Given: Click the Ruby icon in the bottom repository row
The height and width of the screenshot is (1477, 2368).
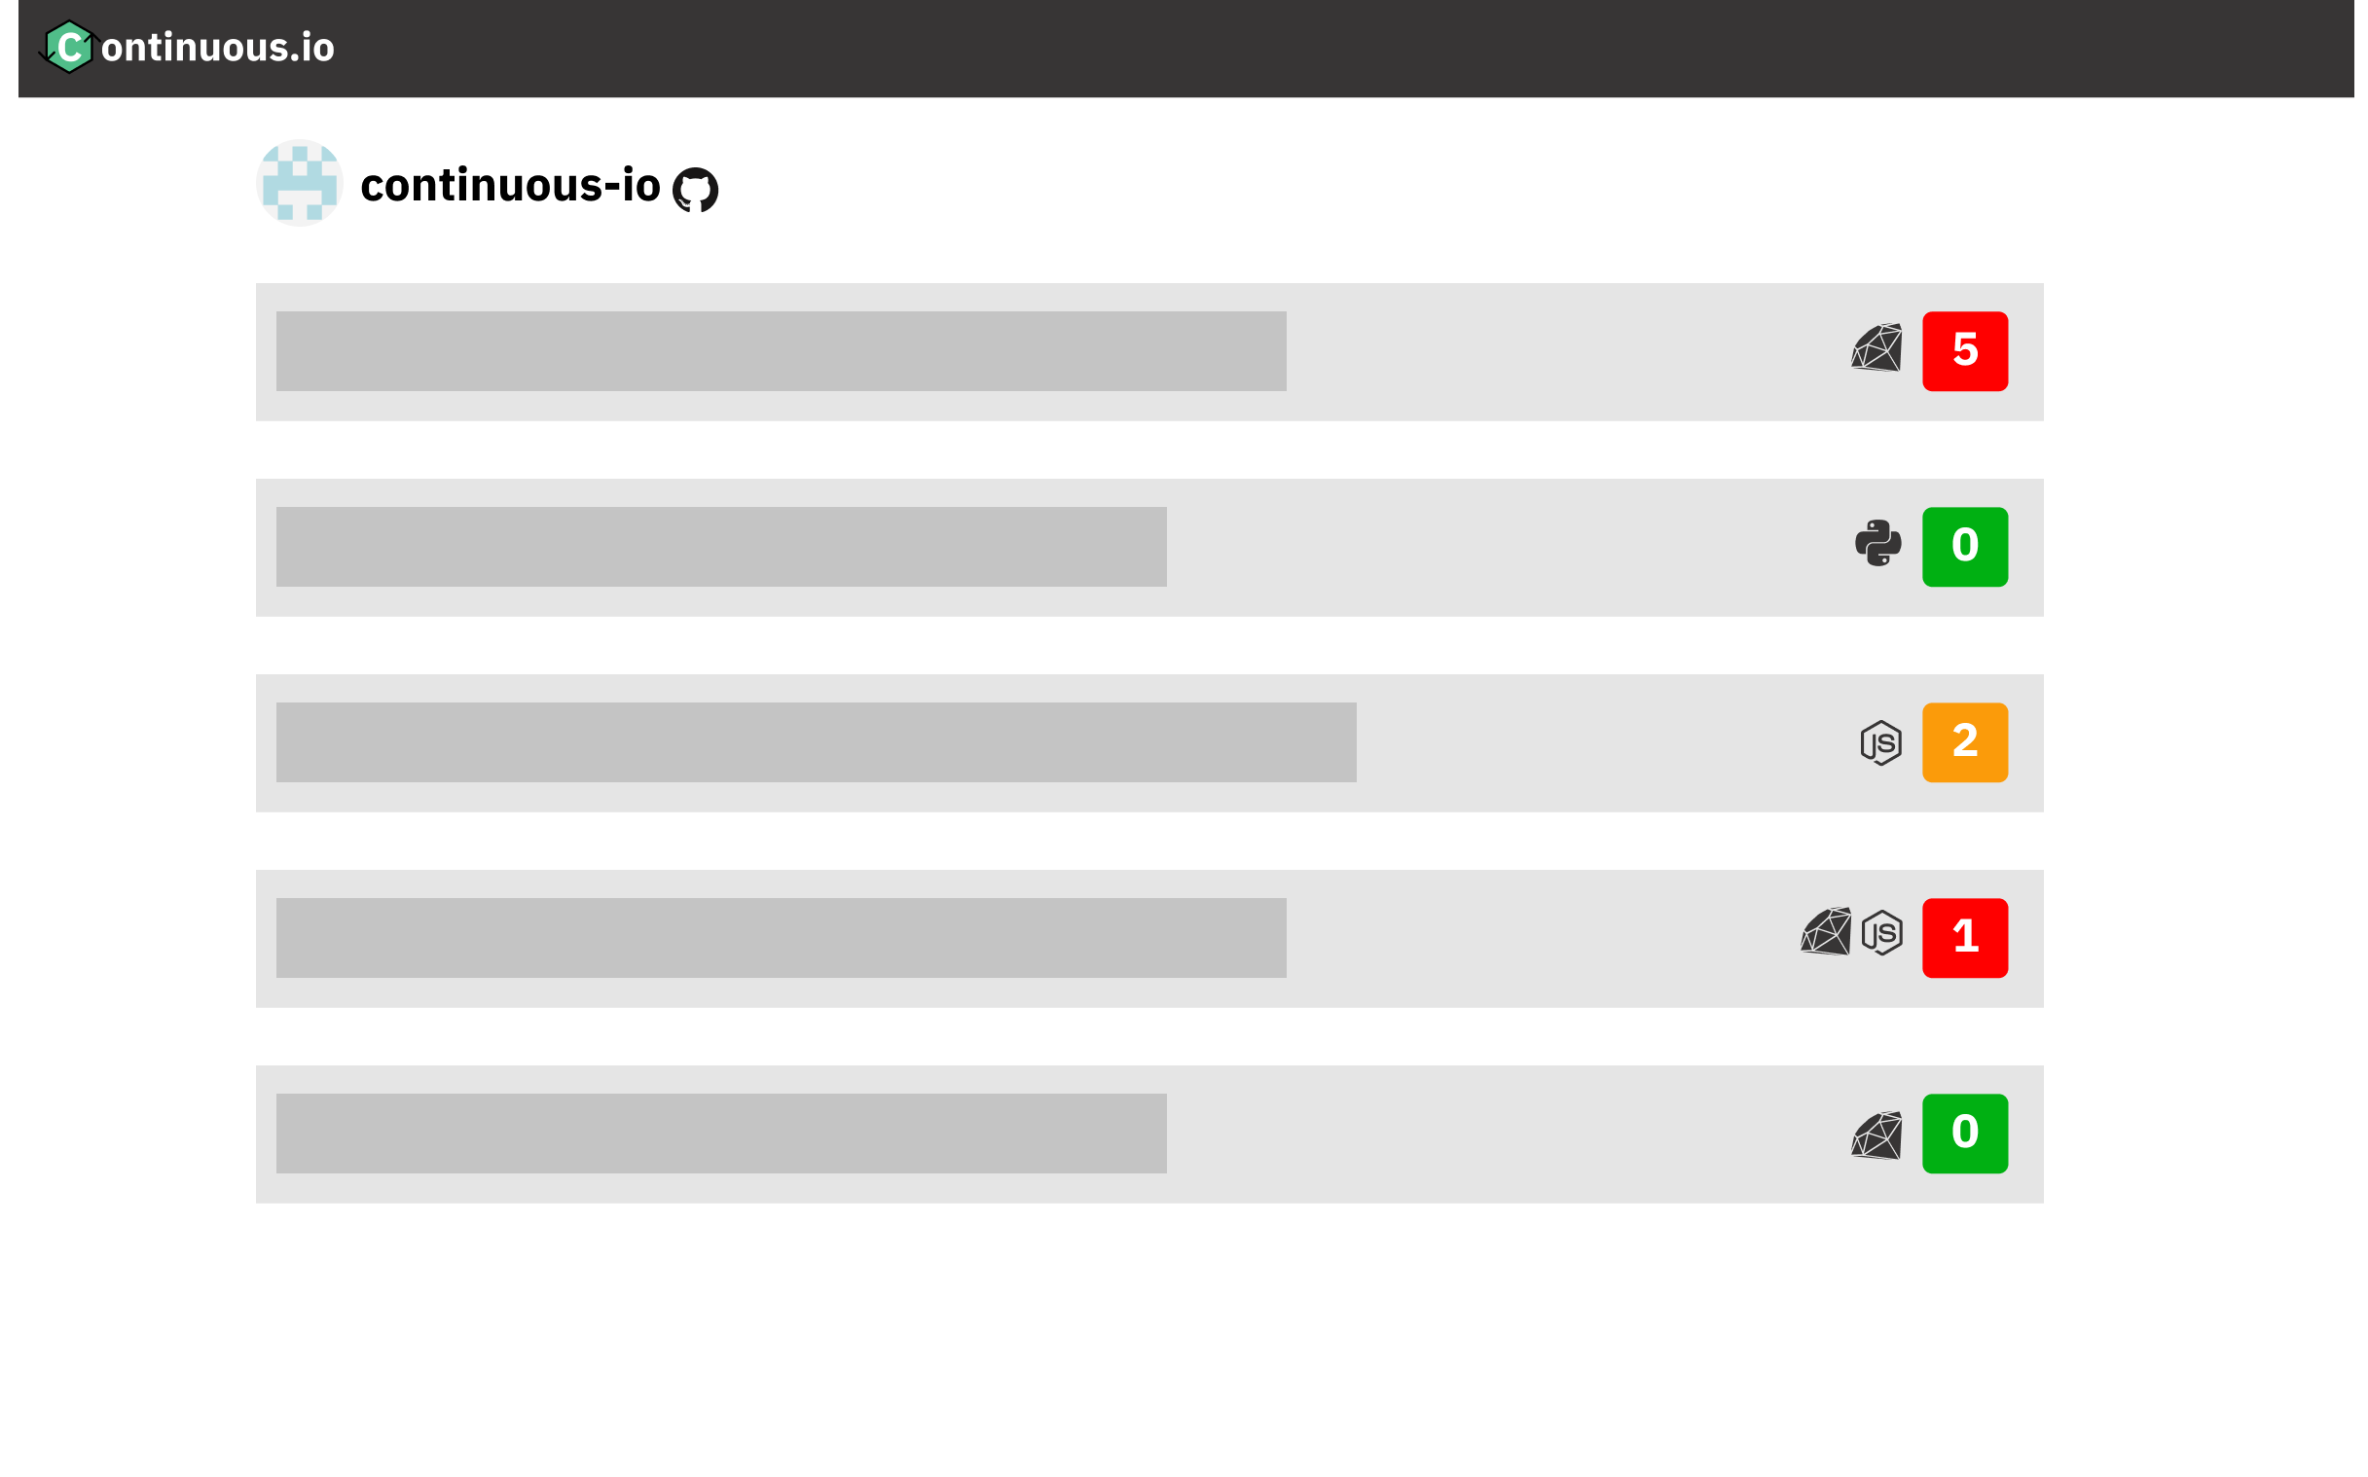Looking at the screenshot, I should 1876,1136.
